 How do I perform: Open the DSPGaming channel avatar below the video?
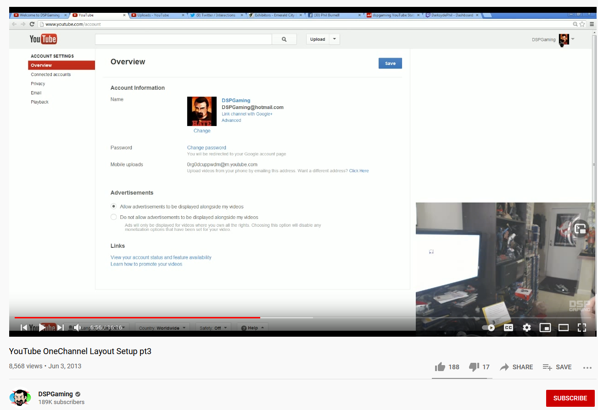[x=20, y=398]
